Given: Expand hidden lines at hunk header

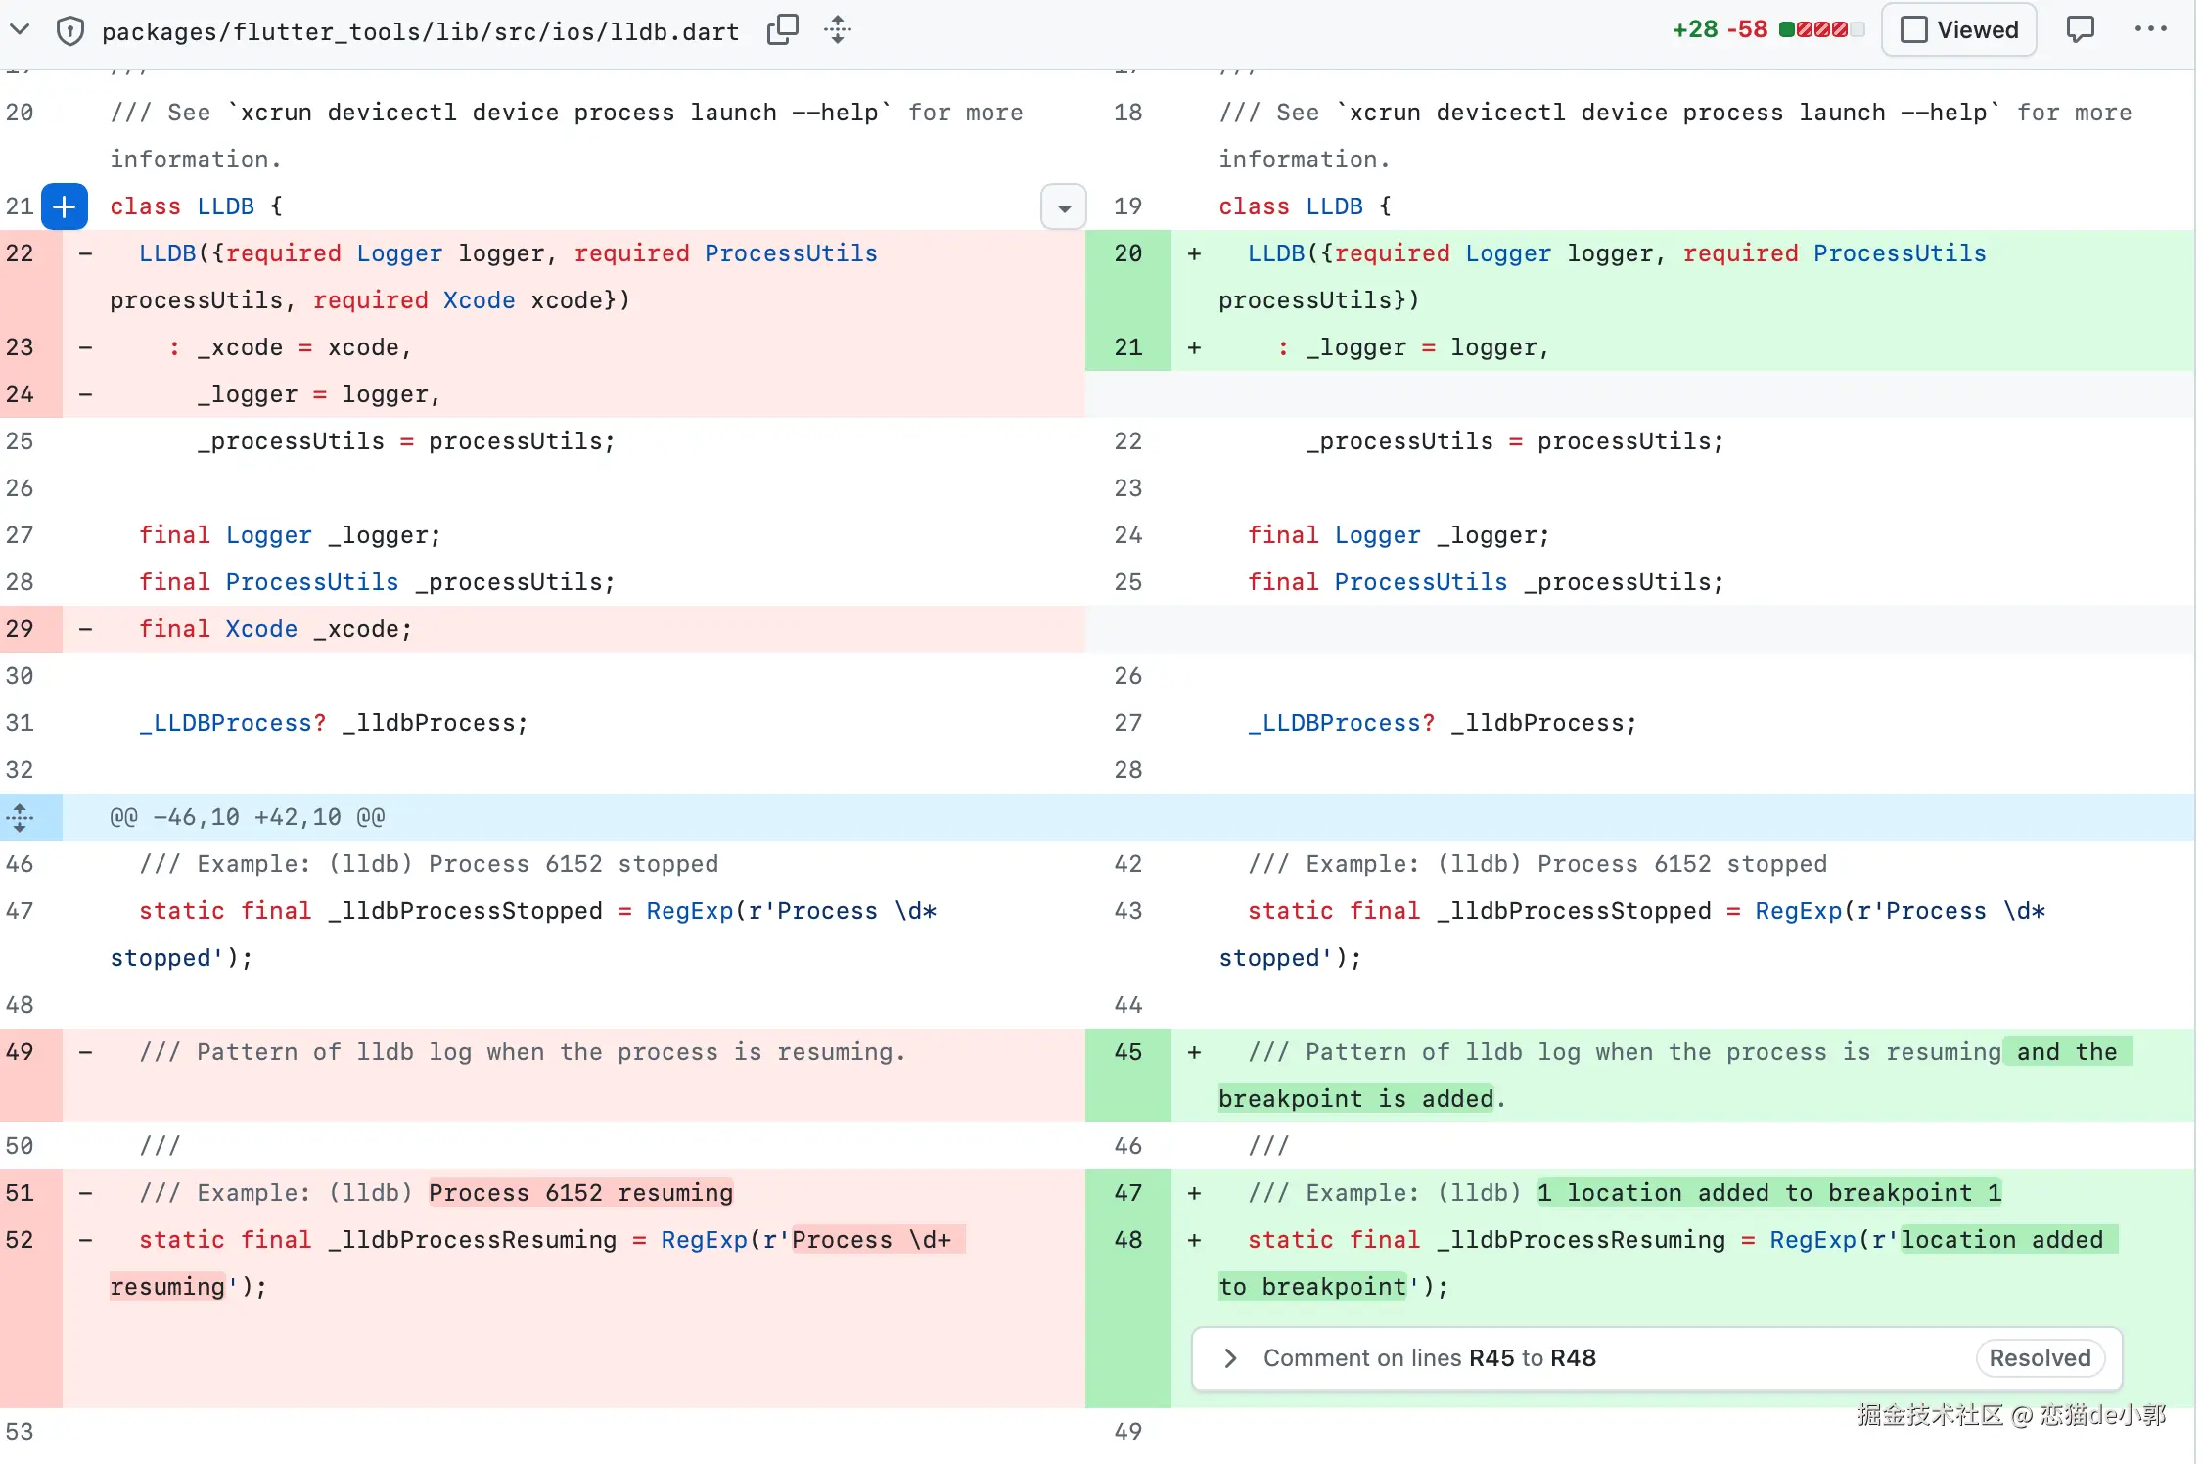Looking at the screenshot, I should point(21,817).
